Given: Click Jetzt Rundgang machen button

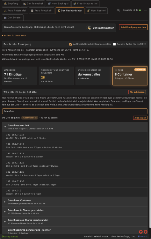Looking at the screenshot, I should point(133,27).
